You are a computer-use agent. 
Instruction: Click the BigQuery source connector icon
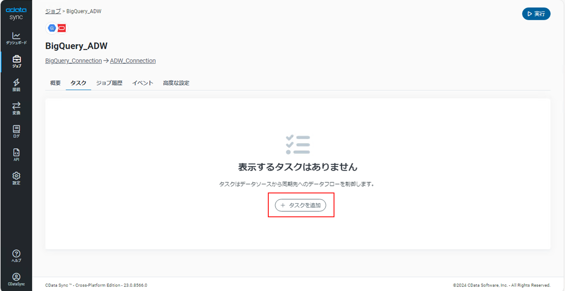52,28
